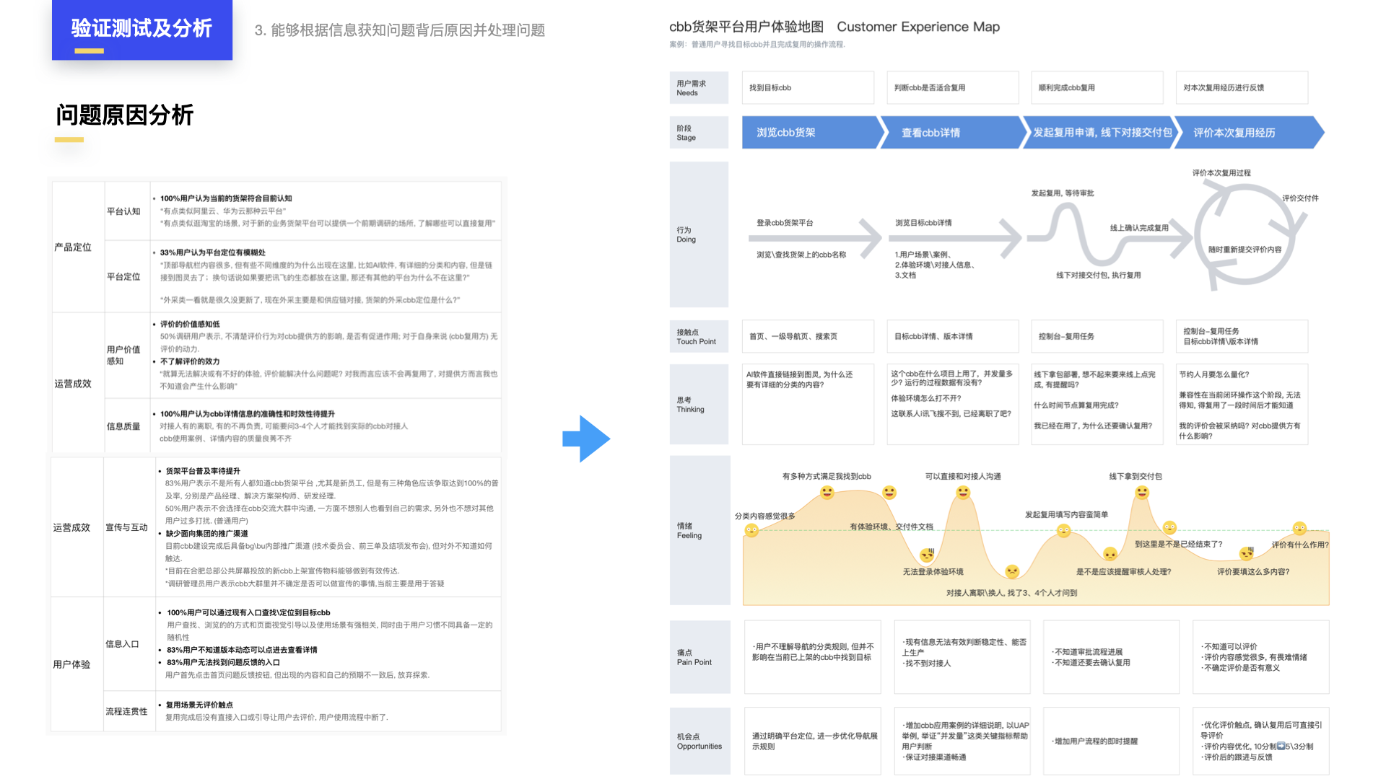Click the 问题原因分析 heading
Screen dimensions: 1386x779
click(x=125, y=115)
